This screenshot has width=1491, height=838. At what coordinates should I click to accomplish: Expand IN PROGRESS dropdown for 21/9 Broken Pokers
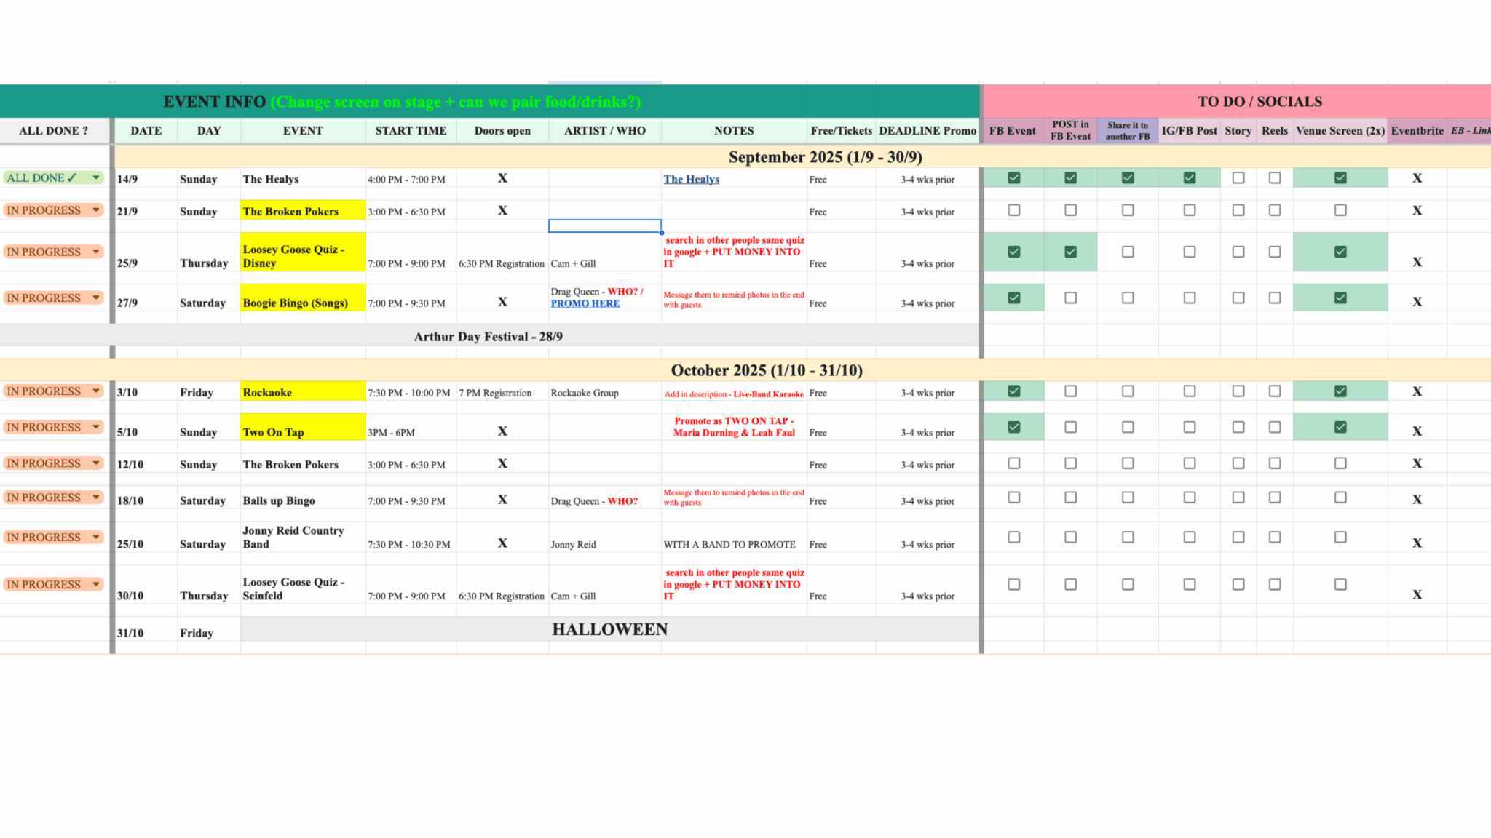click(95, 210)
